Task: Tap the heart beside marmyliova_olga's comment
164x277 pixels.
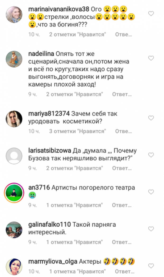Action: 151,266
